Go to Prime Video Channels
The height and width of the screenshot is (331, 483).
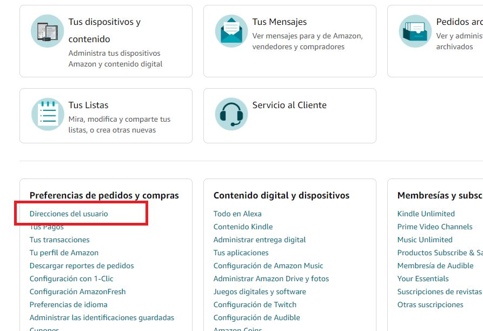click(435, 227)
